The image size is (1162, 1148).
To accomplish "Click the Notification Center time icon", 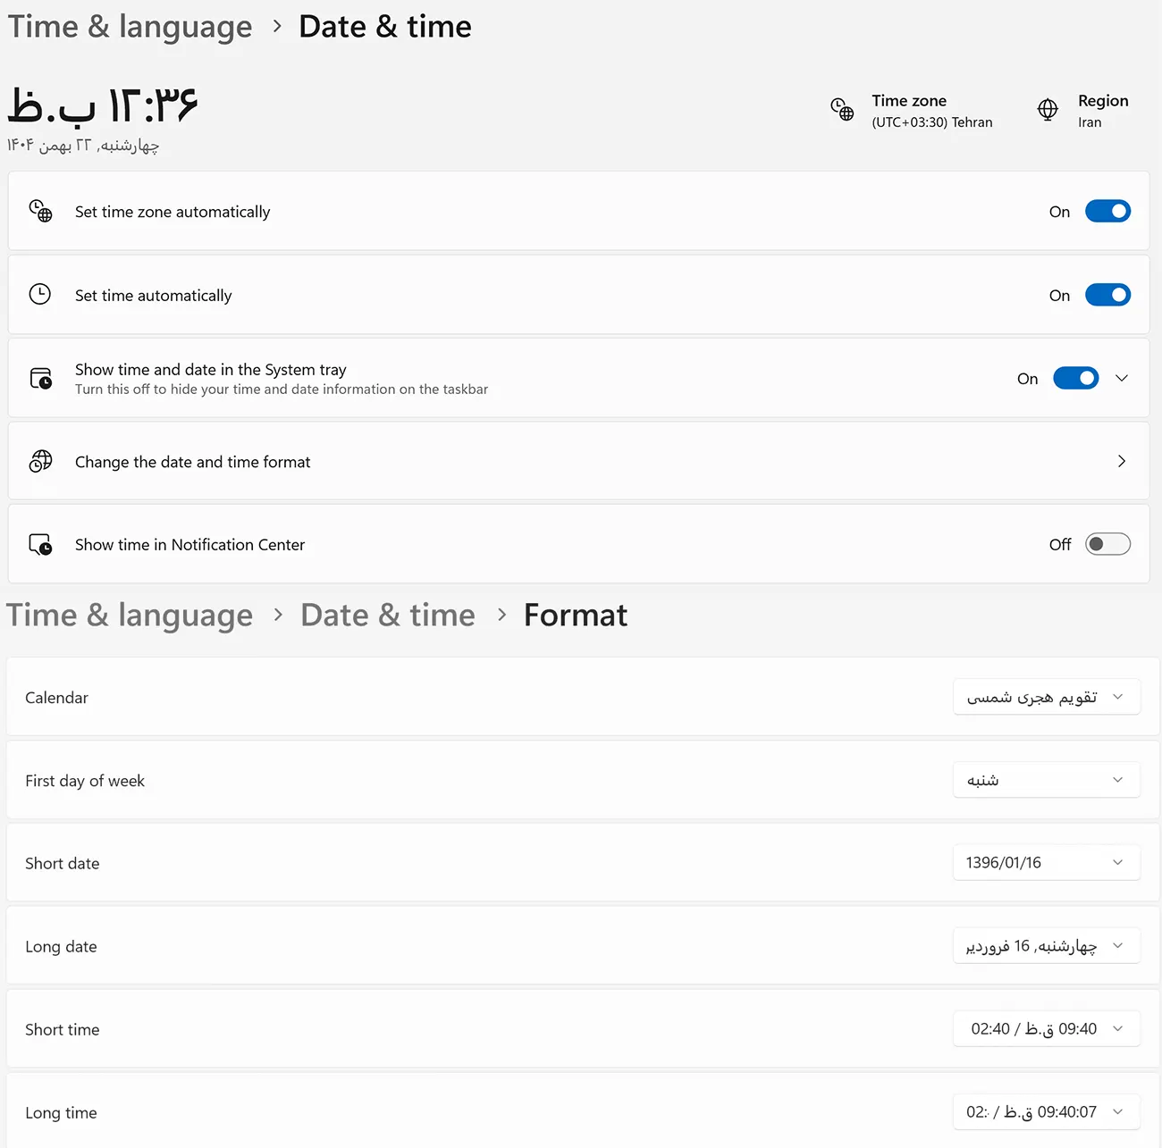I will pos(41,544).
